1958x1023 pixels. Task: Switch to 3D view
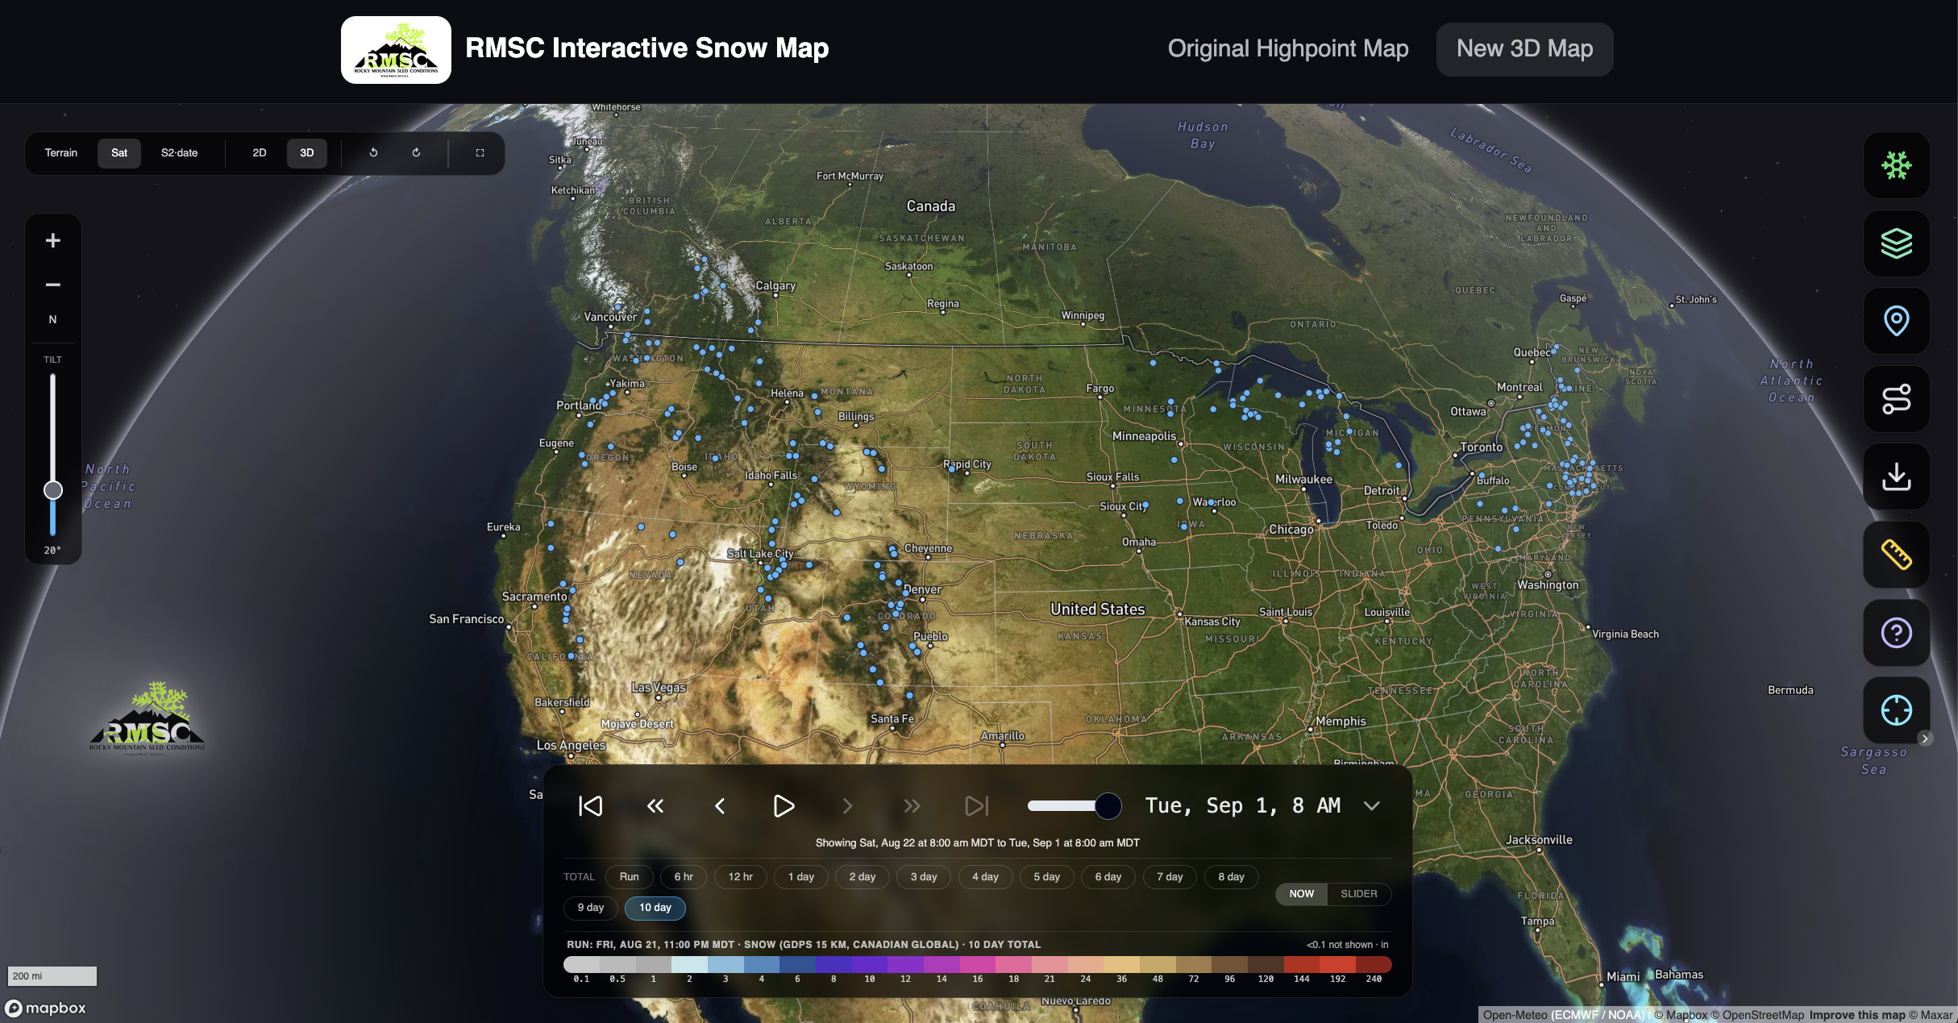(307, 153)
